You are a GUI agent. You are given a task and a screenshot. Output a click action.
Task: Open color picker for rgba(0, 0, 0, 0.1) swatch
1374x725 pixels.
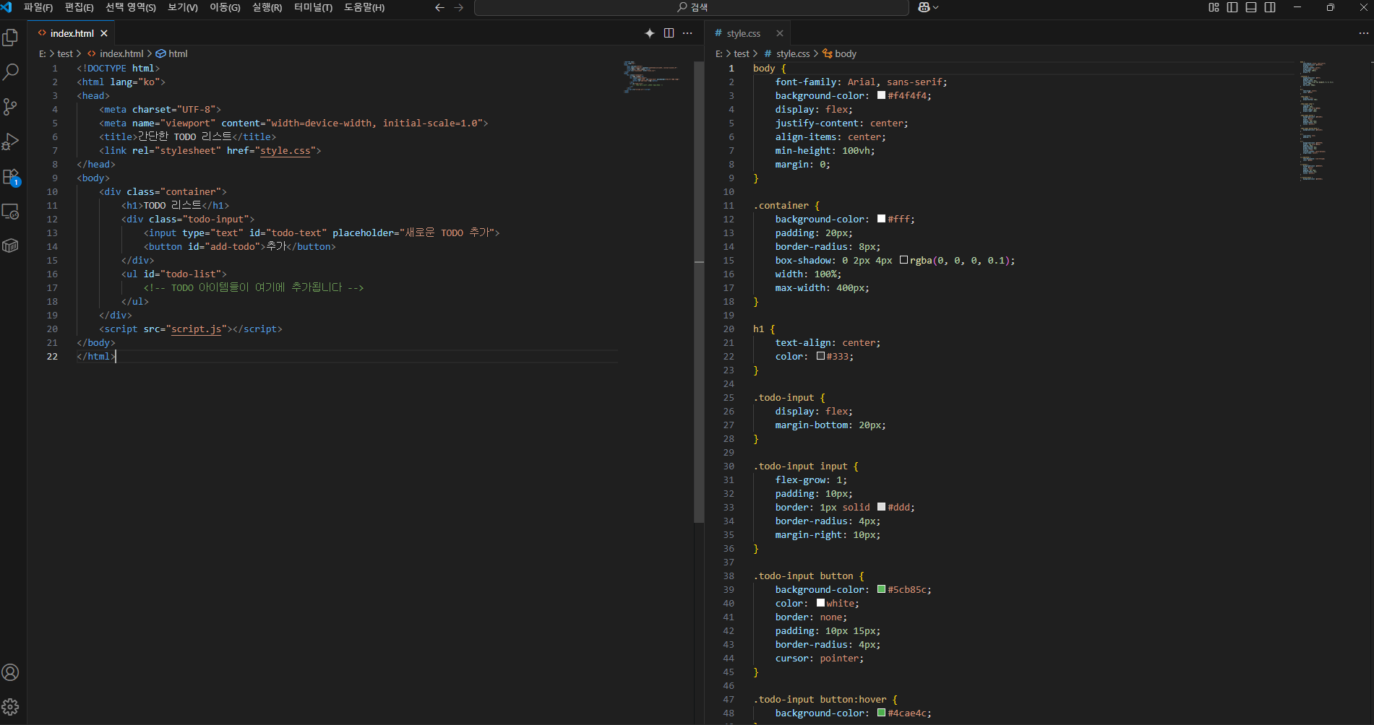[x=903, y=260]
